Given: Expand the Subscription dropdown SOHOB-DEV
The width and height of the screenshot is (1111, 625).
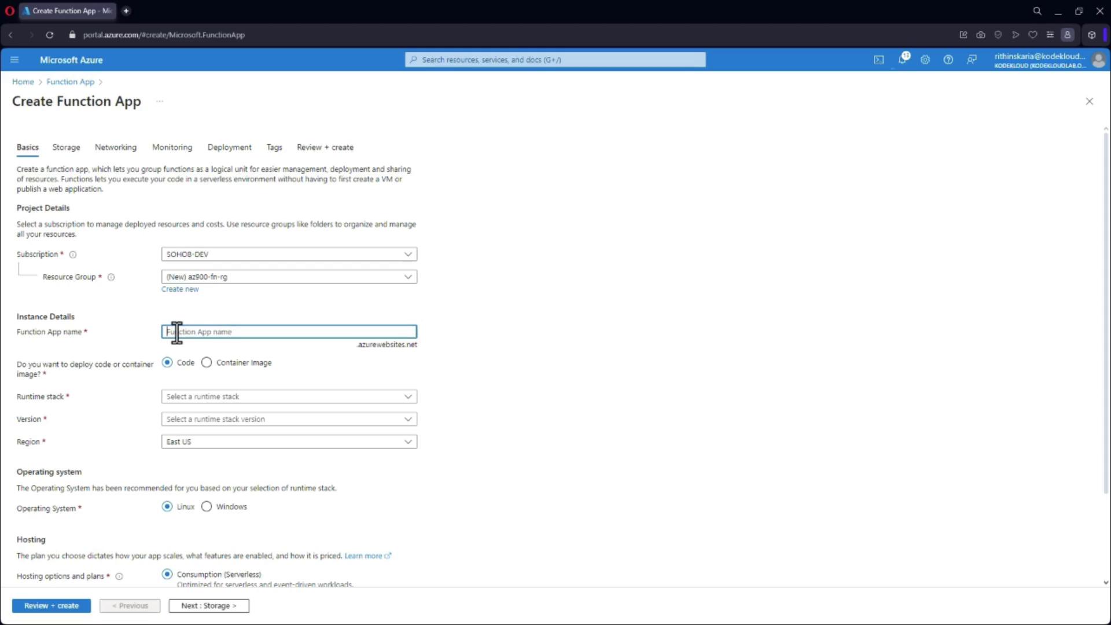Looking at the screenshot, I should click(289, 255).
